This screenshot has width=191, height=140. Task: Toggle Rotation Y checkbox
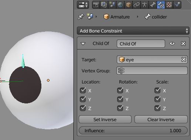coord(120,99)
